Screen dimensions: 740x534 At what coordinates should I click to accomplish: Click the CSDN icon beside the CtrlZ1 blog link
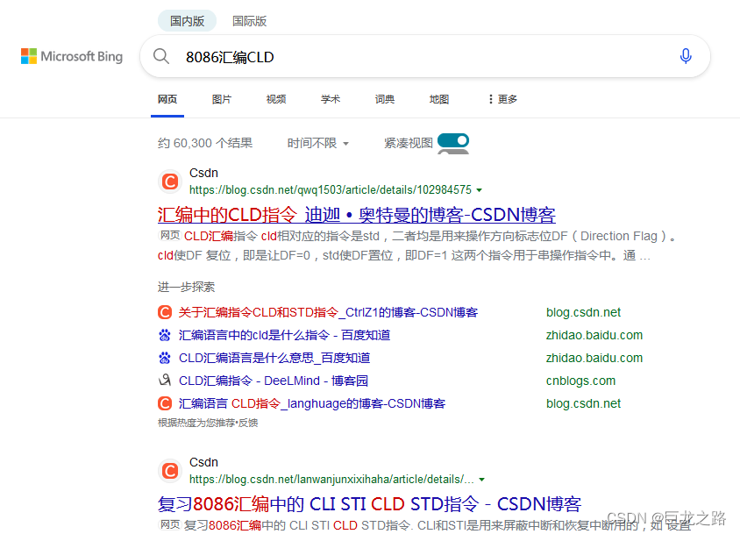(x=165, y=312)
